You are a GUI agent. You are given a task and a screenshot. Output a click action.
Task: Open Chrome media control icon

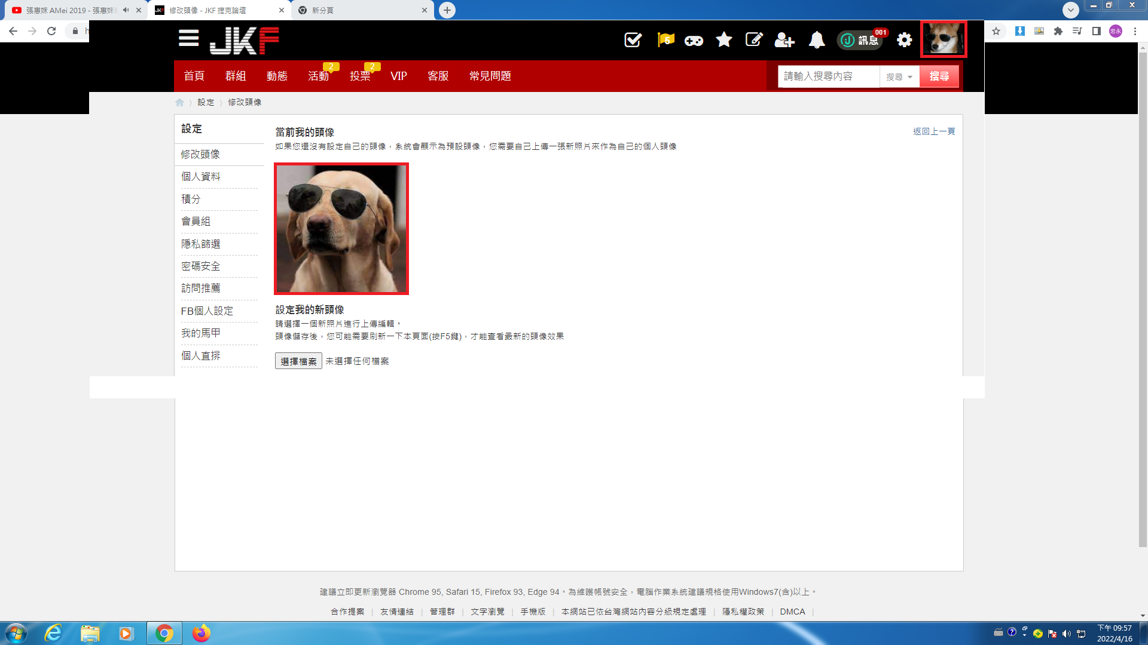click(x=1077, y=31)
